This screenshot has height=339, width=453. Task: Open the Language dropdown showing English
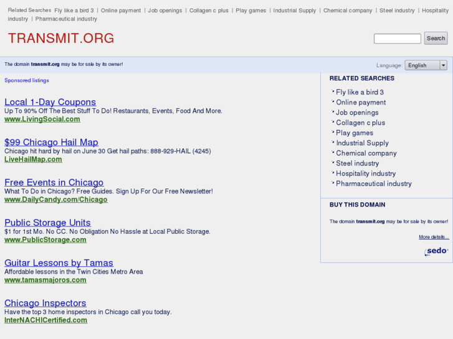tap(426, 65)
